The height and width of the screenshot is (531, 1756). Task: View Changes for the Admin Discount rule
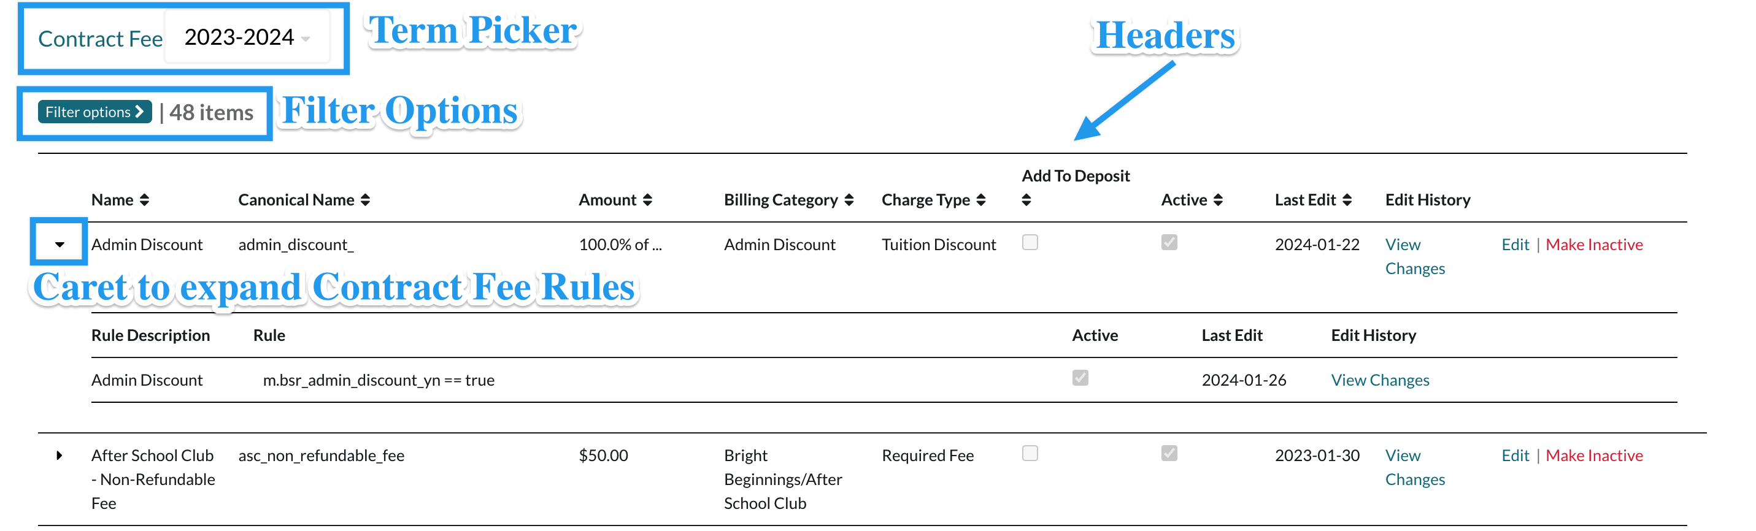click(1380, 380)
